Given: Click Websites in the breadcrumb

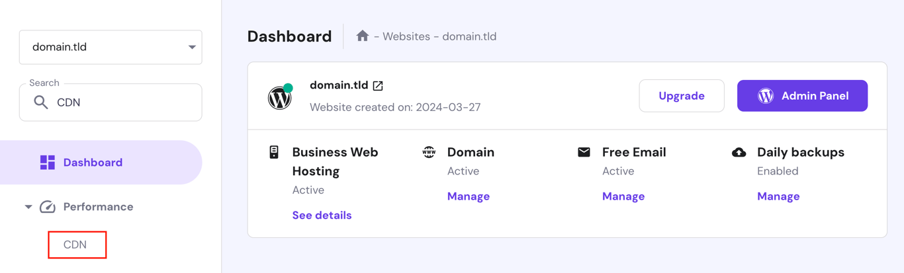Looking at the screenshot, I should tap(406, 36).
